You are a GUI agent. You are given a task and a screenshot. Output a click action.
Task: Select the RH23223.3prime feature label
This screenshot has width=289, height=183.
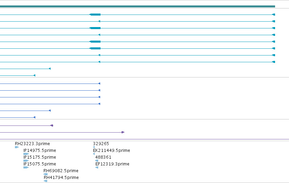coord(32,143)
